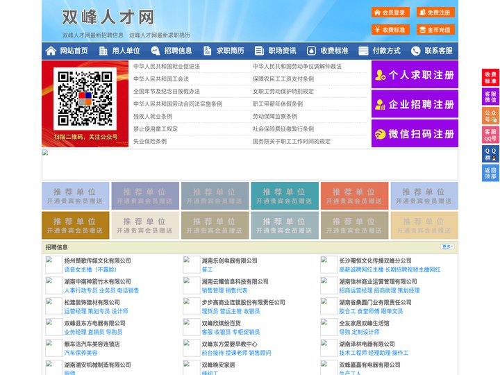Image resolution: width=500 pixels, height=375 pixels.
Task: Open company 扬州慧歌传媒文化有限公司
Action: [x=98, y=260]
